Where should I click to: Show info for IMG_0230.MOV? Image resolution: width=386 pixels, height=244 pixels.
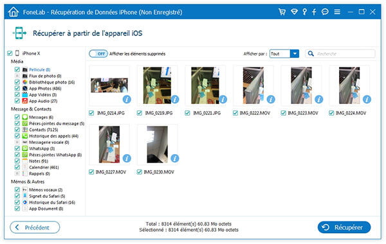(175, 158)
